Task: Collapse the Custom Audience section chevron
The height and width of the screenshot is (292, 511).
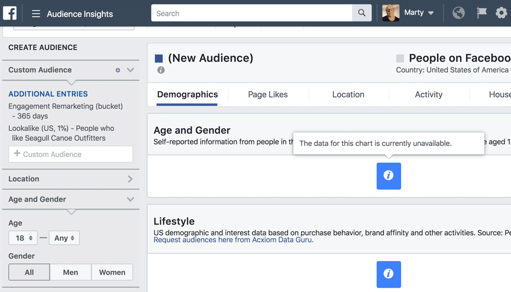Action: (x=130, y=70)
